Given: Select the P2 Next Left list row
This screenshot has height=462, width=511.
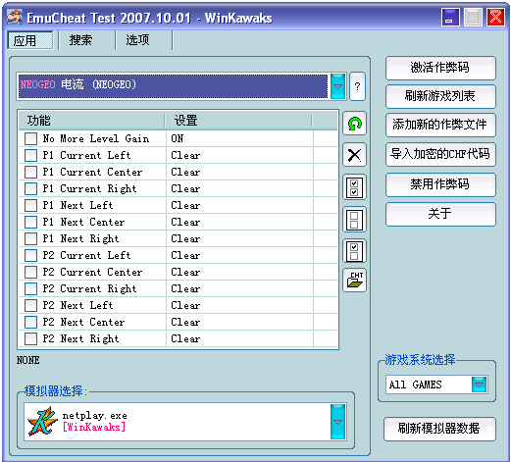Looking at the screenshot, I should point(179,305).
